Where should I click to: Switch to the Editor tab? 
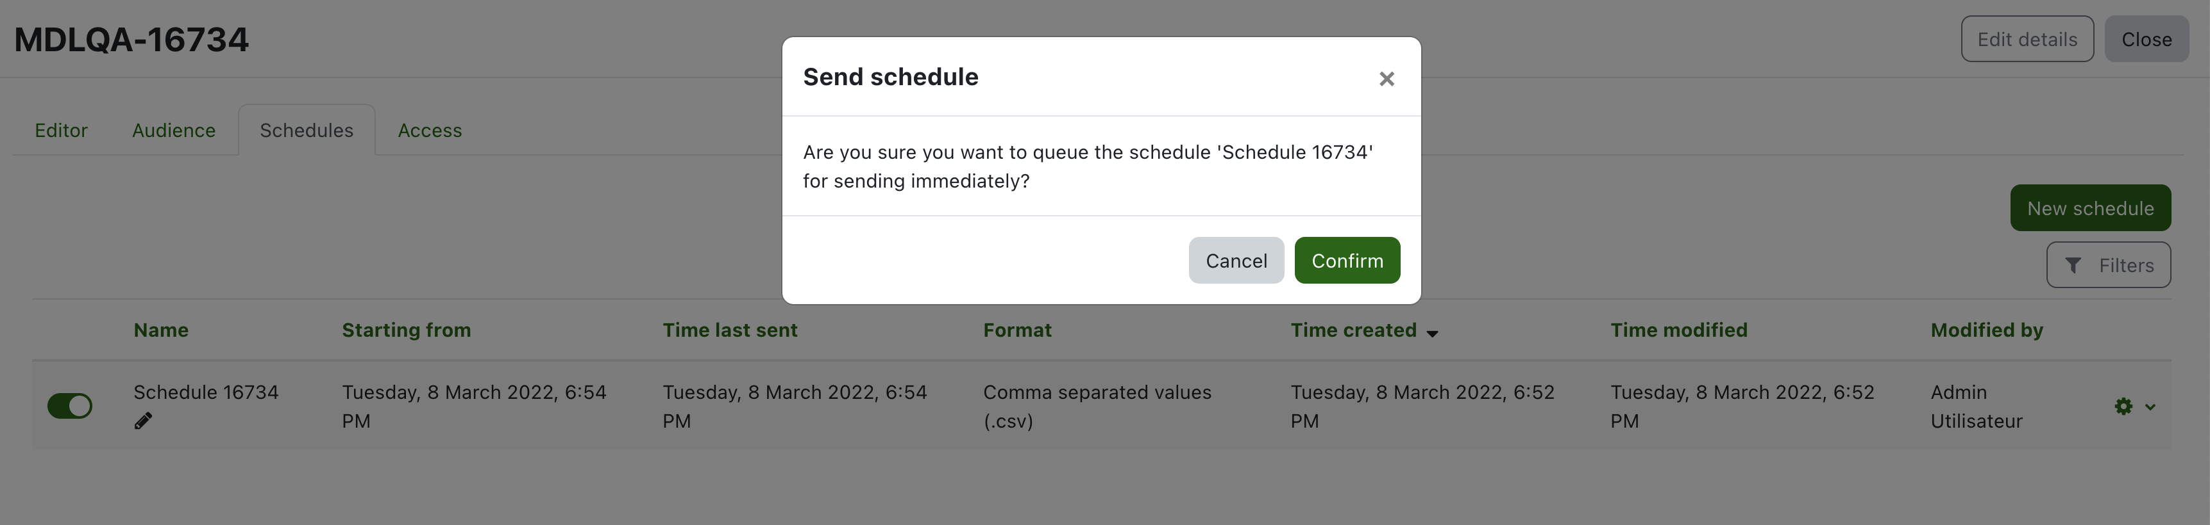pyautogui.click(x=61, y=130)
